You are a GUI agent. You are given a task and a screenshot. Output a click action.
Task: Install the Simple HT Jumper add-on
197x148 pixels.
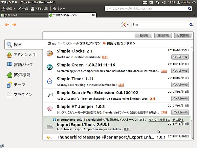click(x=180, y=112)
